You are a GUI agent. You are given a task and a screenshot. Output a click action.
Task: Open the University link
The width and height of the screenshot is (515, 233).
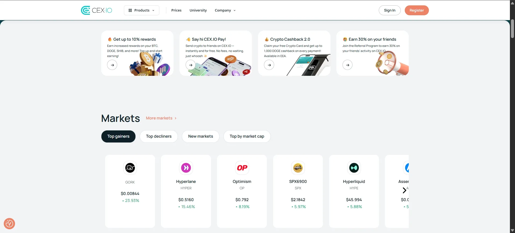pos(198,10)
